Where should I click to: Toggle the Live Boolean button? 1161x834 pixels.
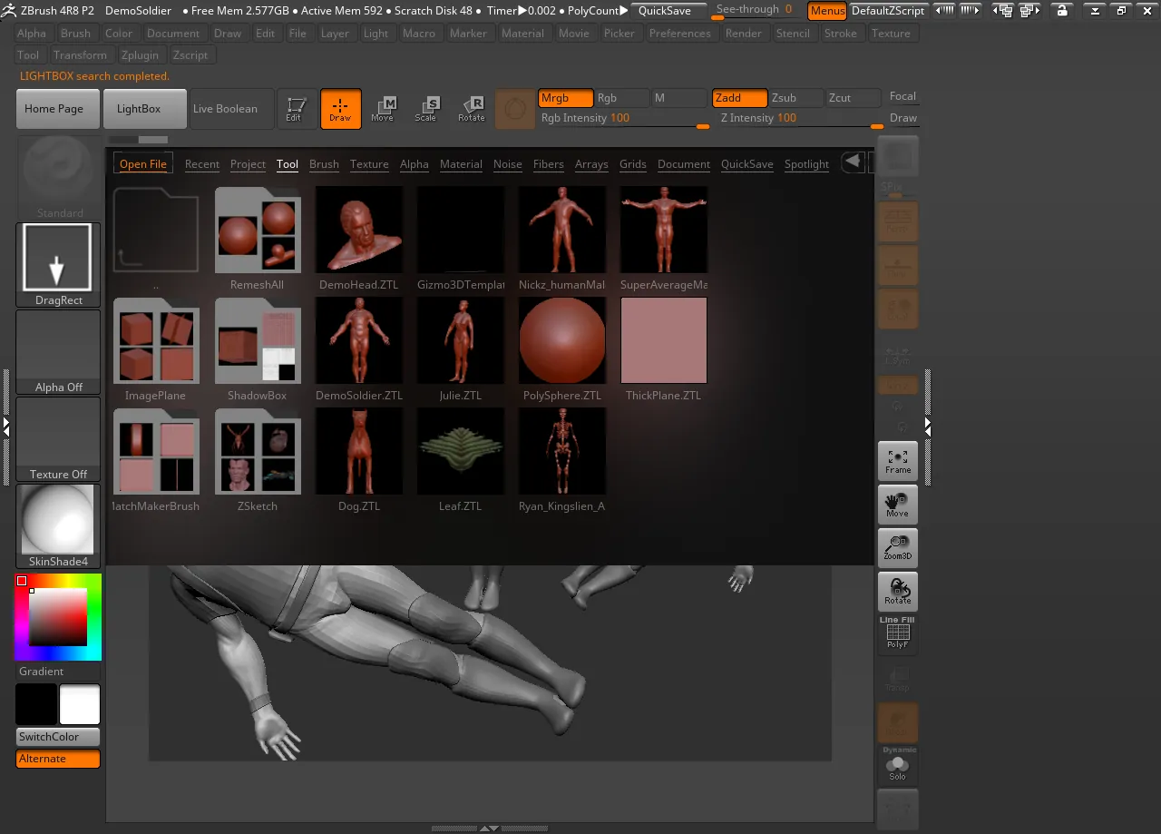click(x=231, y=109)
